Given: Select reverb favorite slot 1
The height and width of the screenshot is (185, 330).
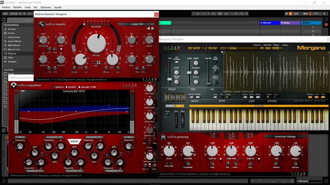Looking at the screenshot, I should pos(84,24).
